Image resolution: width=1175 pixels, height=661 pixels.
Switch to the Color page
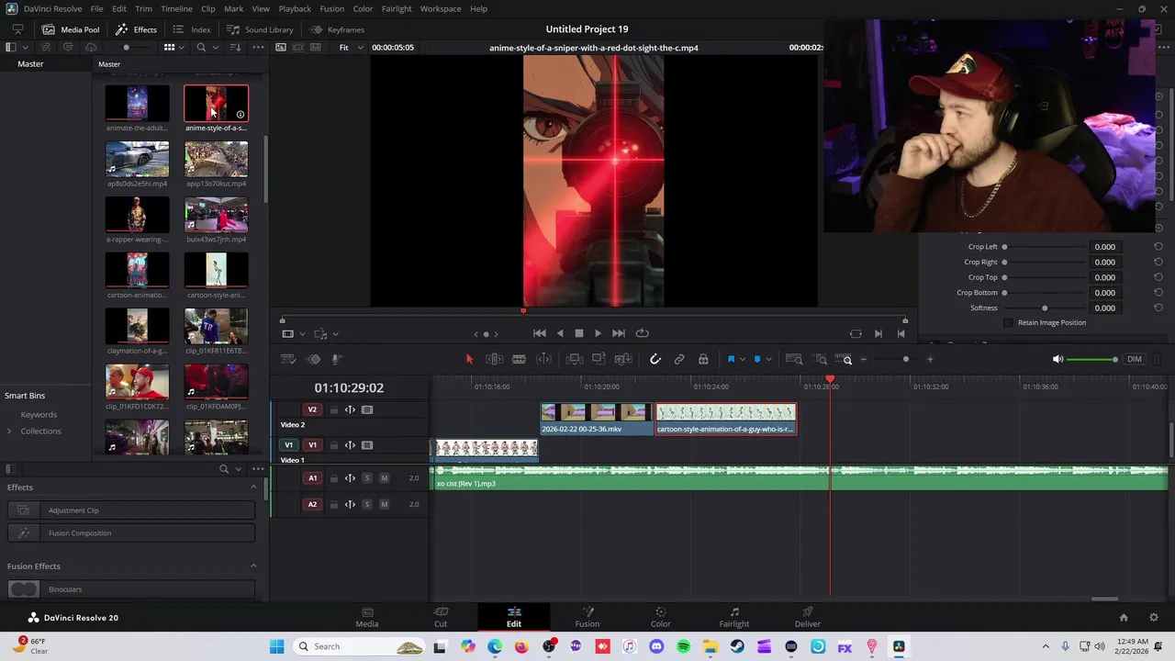[x=661, y=617]
